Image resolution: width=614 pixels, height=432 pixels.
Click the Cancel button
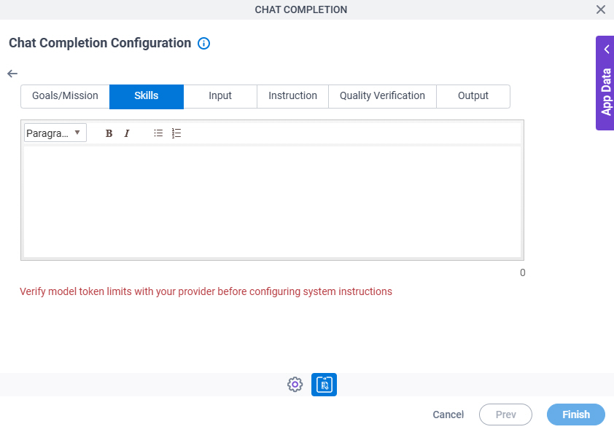coord(448,415)
